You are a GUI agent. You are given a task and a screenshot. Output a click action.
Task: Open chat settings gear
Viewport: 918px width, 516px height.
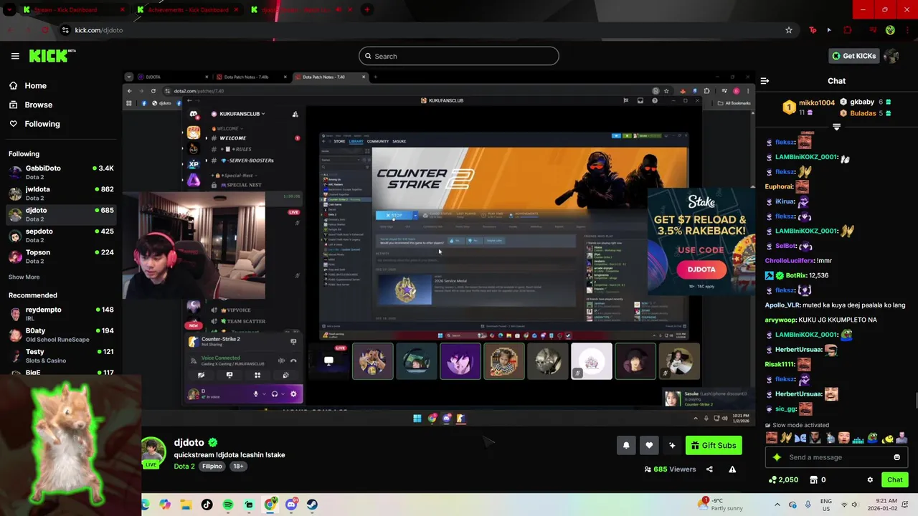pyautogui.click(x=870, y=479)
